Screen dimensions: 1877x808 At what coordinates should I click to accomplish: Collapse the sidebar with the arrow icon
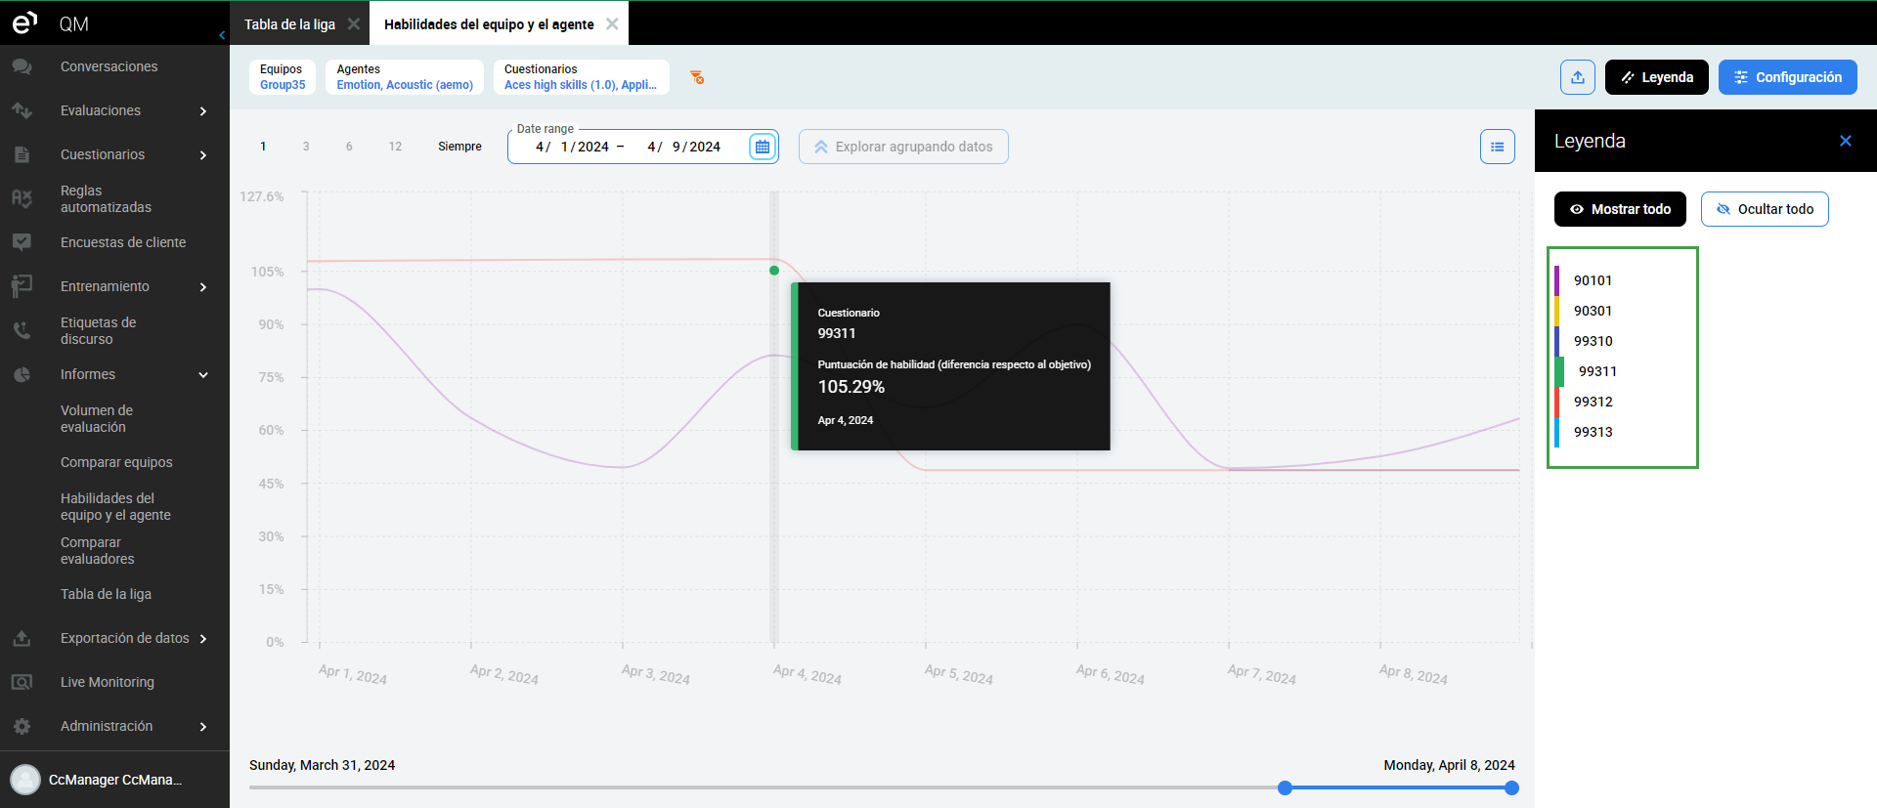222,35
